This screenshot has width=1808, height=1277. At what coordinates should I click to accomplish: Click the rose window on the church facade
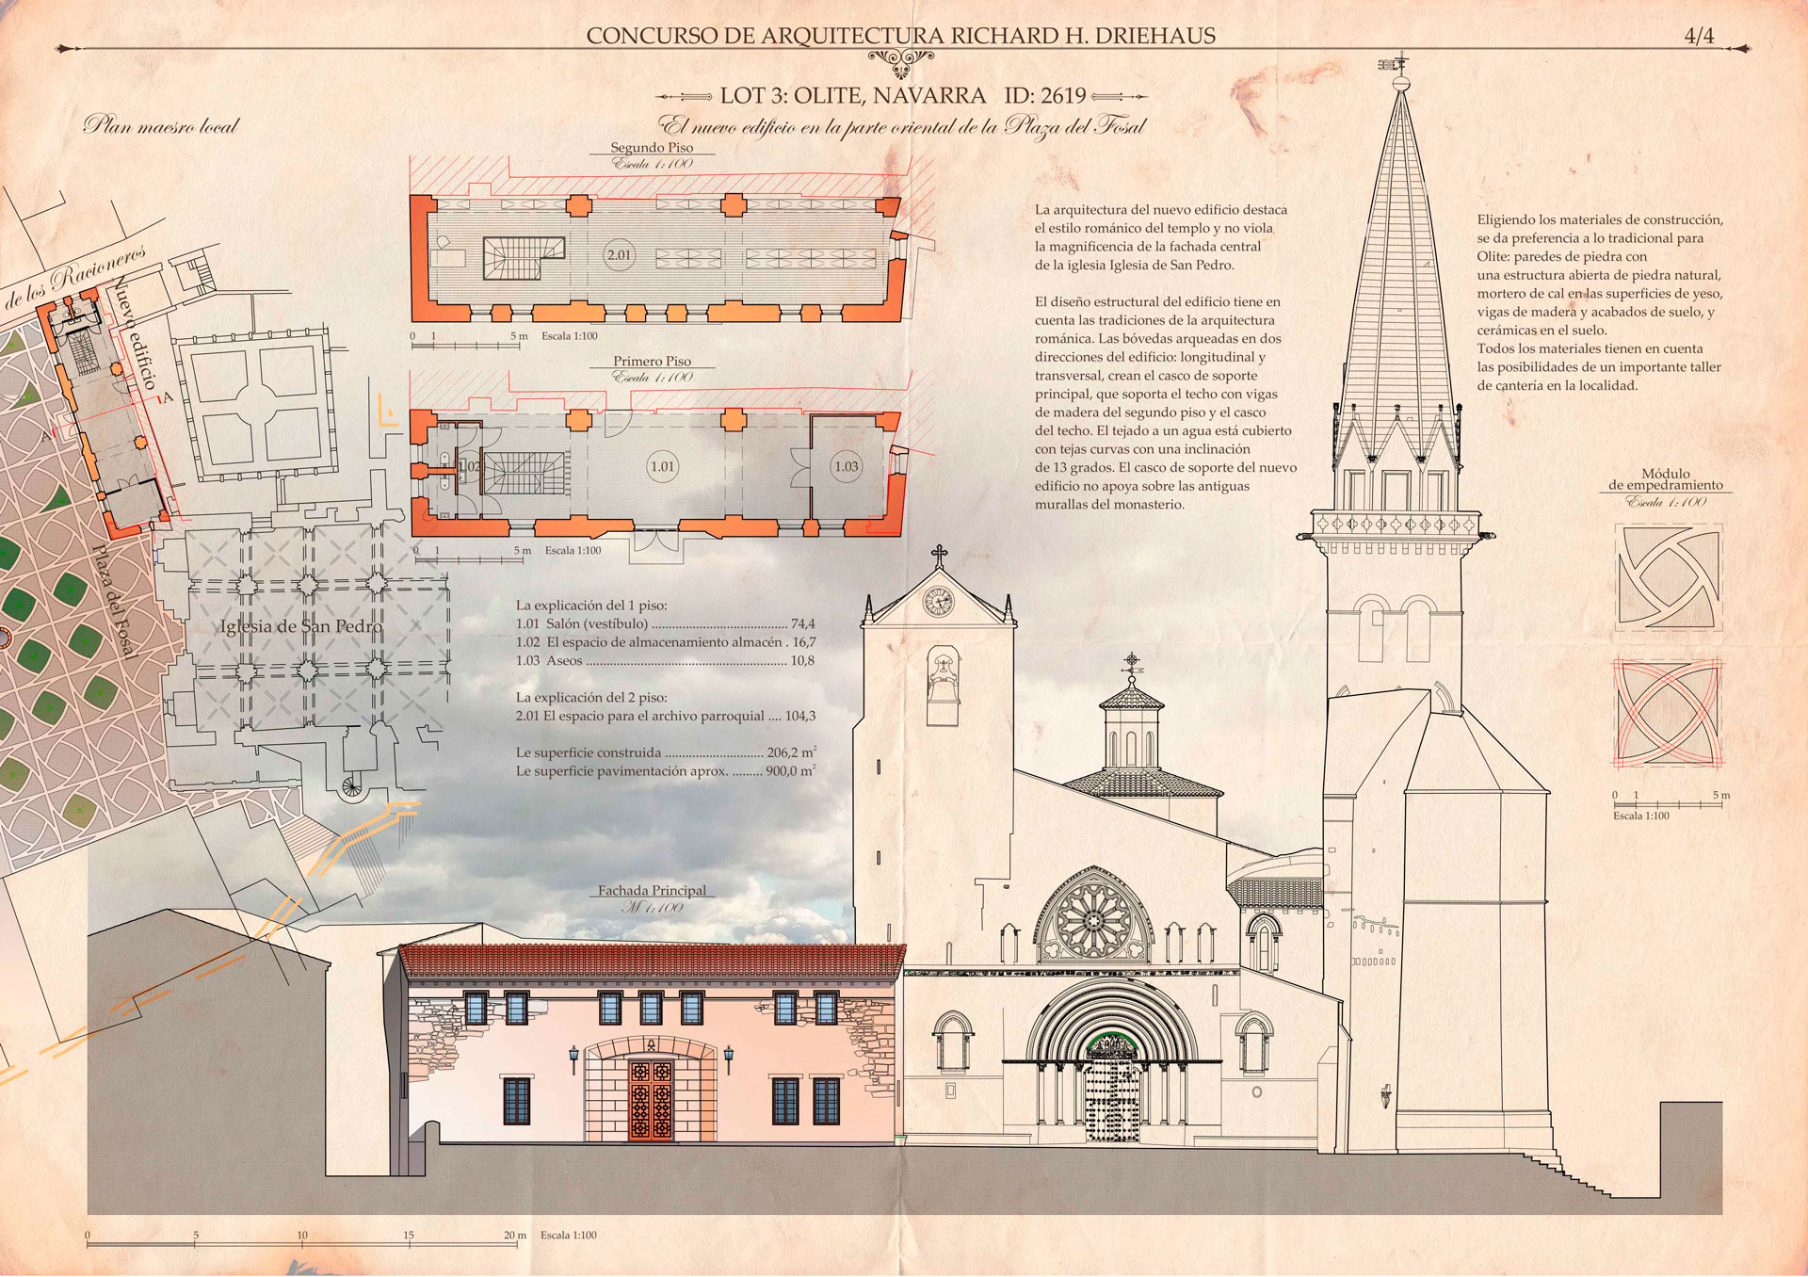(x=1093, y=920)
